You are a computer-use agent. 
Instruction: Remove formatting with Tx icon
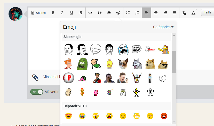coord(184,13)
